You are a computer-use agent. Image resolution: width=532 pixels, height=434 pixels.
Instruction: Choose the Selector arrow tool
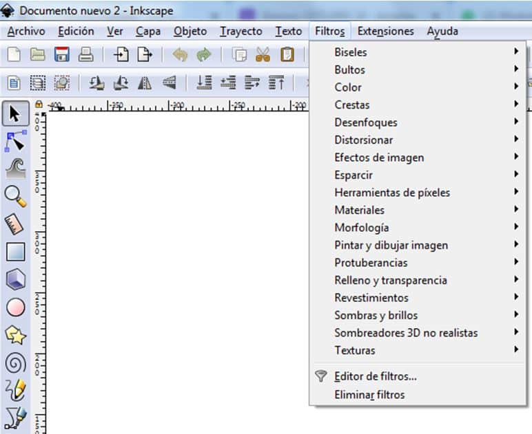[x=15, y=113]
